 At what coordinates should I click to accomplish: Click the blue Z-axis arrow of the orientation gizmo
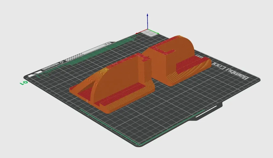click(147, 16)
